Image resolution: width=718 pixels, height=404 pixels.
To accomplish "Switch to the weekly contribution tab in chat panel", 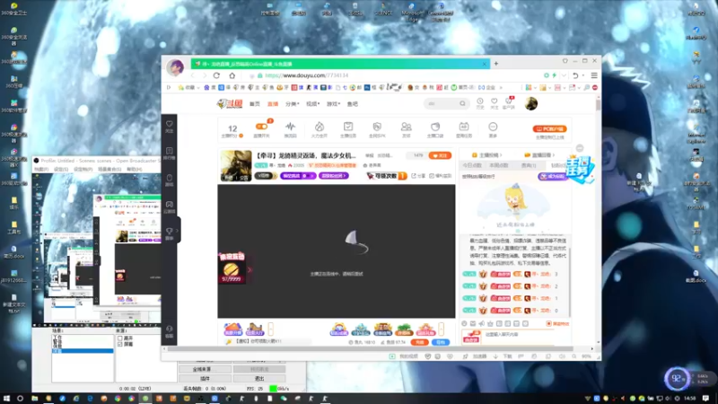I will click(x=499, y=165).
